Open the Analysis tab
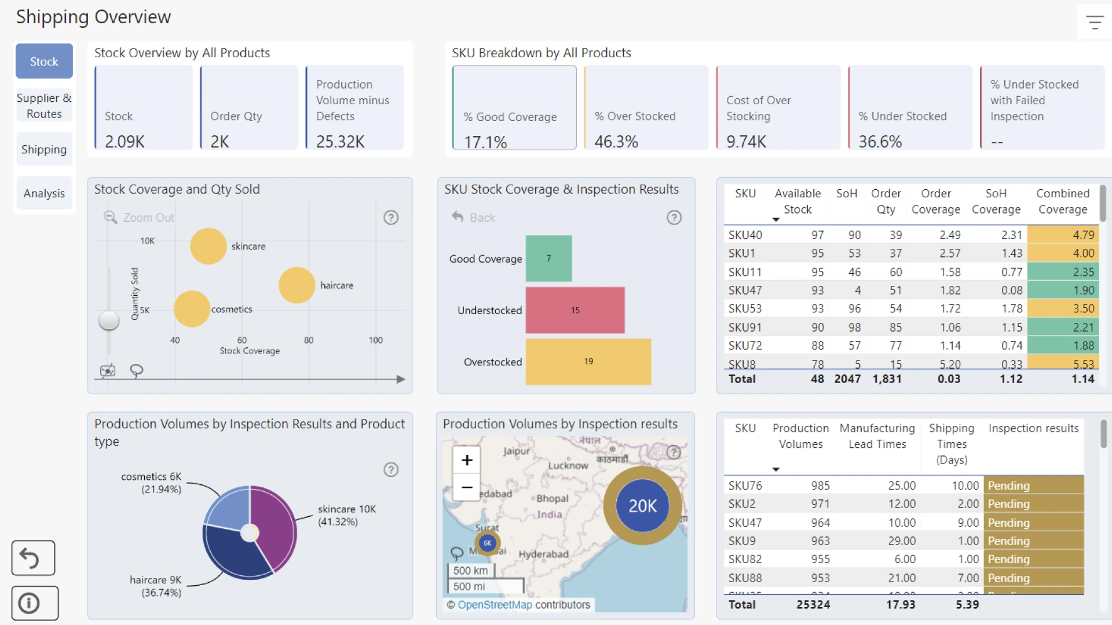The width and height of the screenshot is (1112, 625). pyautogui.click(x=44, y=193)
